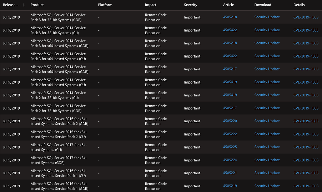
Task: Open CVE-2019-1068 for SQL 2016 SP2 CU row
Action: [x=306, y=134]
